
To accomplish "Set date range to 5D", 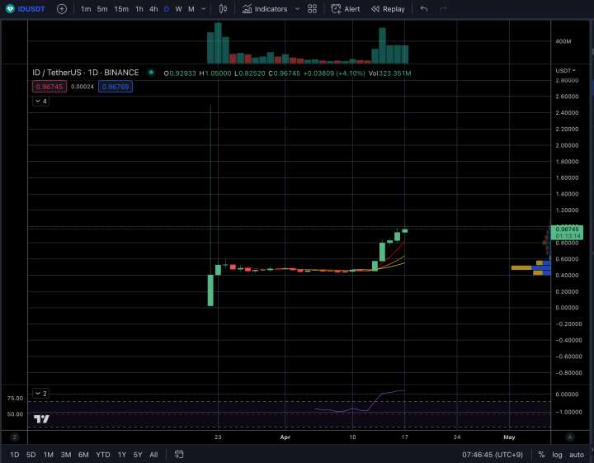I will 31,454.
